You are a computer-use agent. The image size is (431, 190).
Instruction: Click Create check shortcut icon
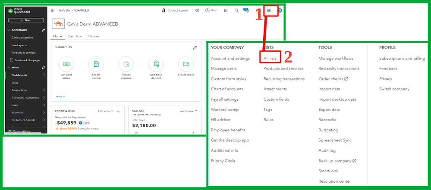(x=186, y=64)
